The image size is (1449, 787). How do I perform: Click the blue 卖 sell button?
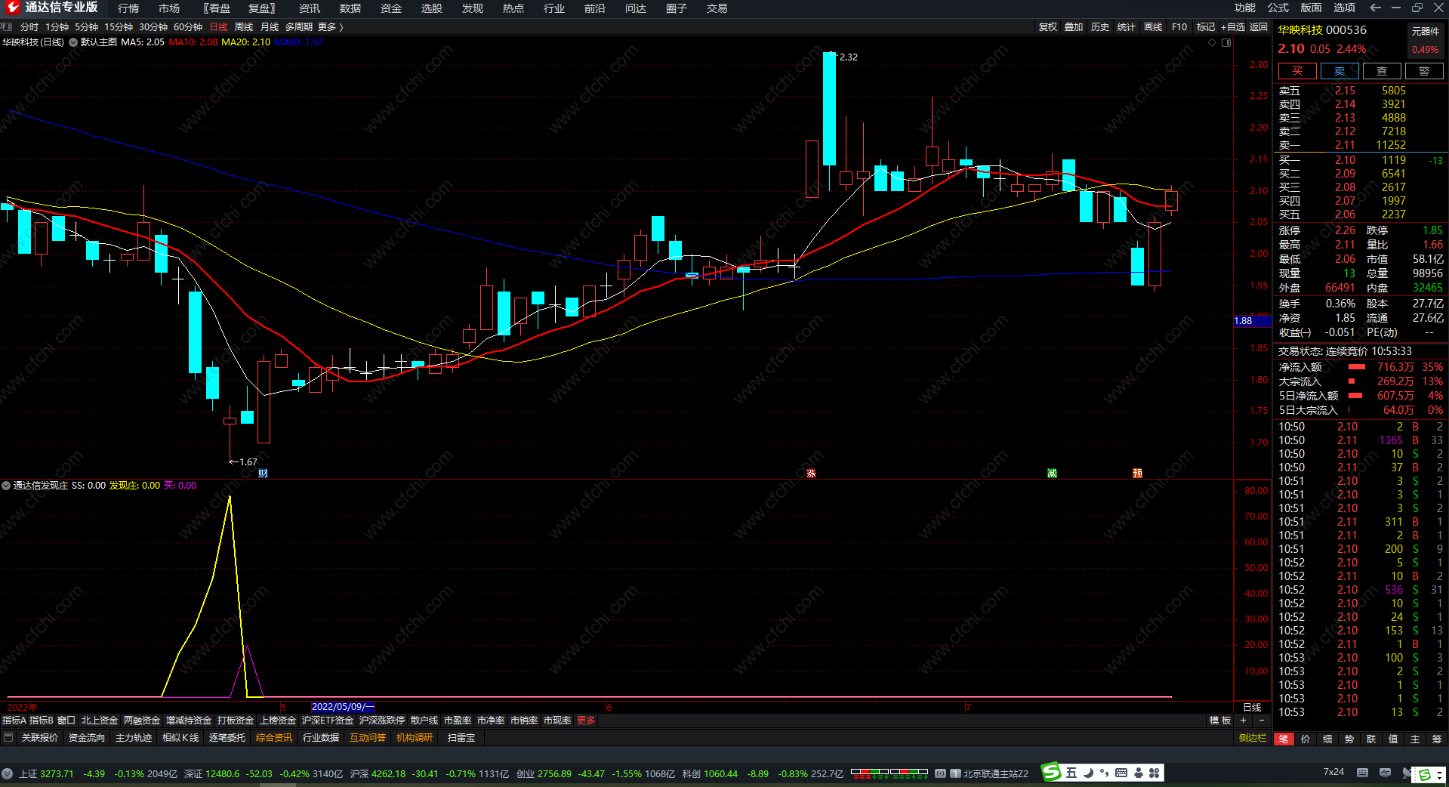coord(1340,71)
